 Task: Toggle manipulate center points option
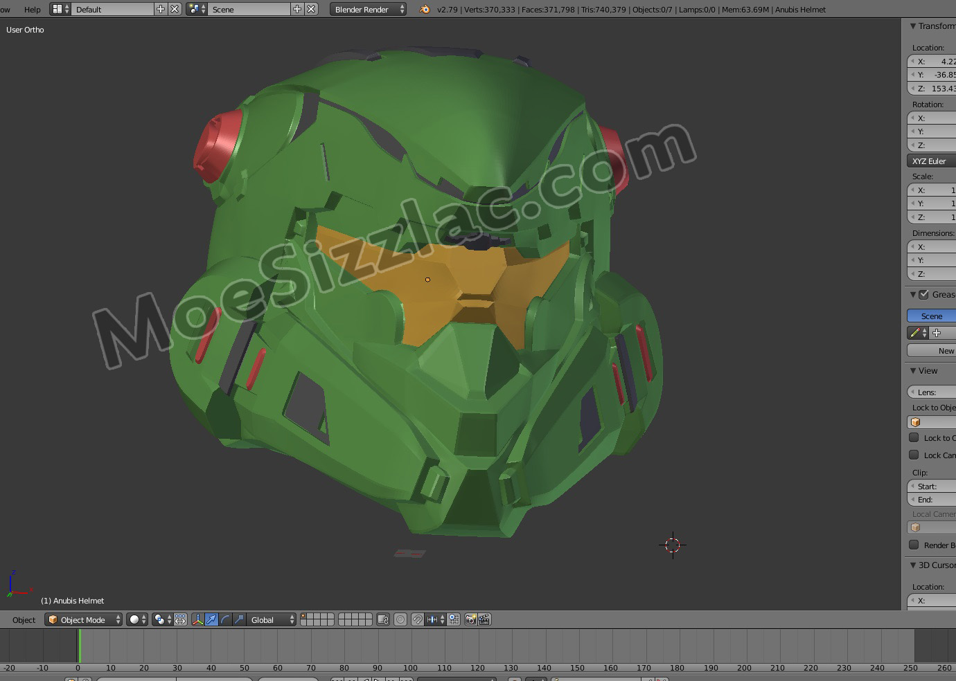(x=180, y=619)
